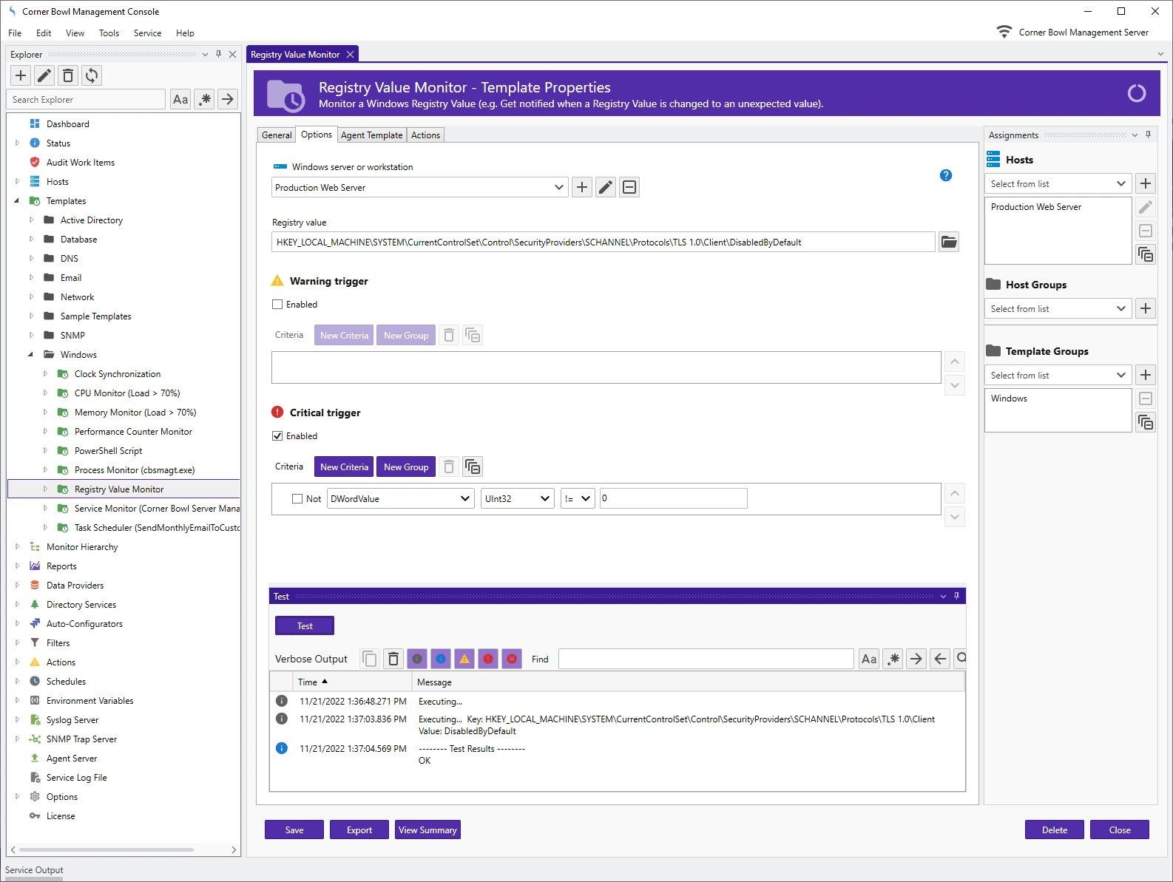Collapse the Windows templates folder
1173x882 pixels.
(30, 355)
